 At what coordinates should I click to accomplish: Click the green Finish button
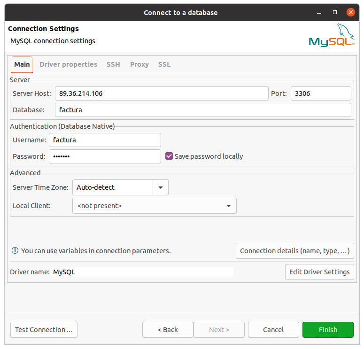tap(328, 330)
